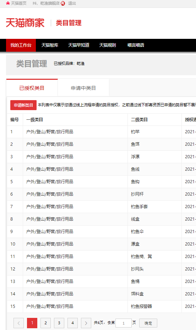Open the 天猫规则 menu item
Screen dimensions: 196x330
click(108, 45)
